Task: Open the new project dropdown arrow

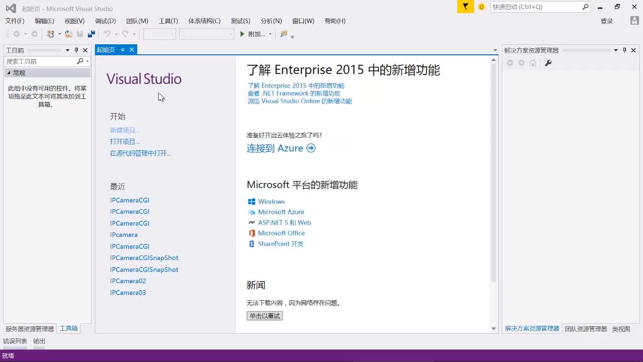Action: tap(59, 34)
